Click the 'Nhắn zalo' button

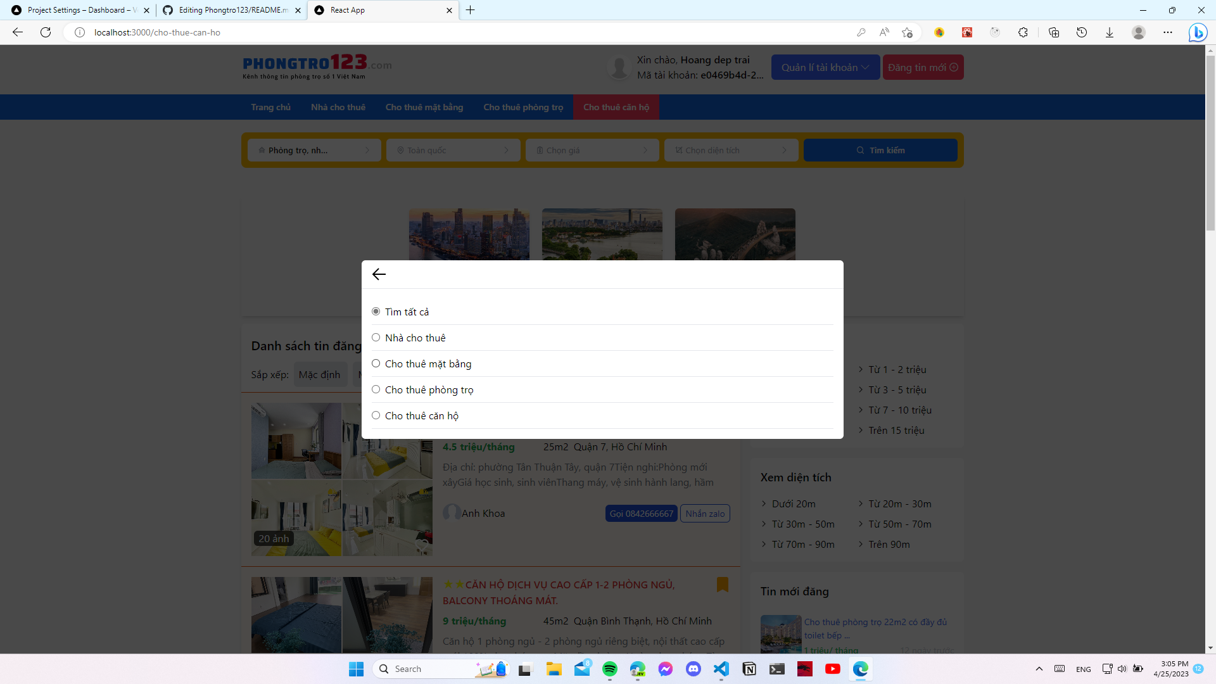705,513
